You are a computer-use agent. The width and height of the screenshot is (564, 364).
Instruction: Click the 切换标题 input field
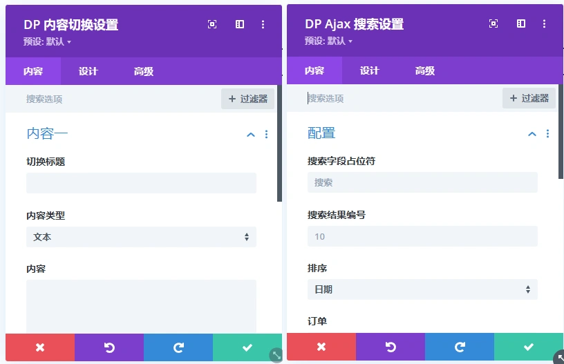(141, 183)
